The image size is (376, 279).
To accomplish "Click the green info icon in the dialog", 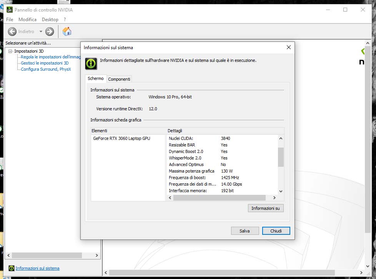I will pyautogui.click(x=91, y=63).
